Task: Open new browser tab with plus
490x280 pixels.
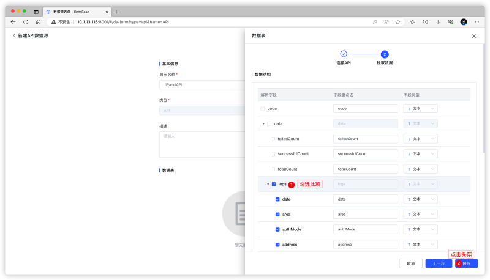Action: [116, 12]
